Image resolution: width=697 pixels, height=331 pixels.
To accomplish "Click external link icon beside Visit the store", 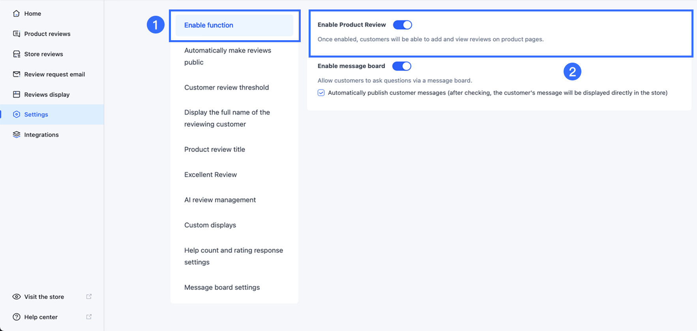I will point(89,296).
